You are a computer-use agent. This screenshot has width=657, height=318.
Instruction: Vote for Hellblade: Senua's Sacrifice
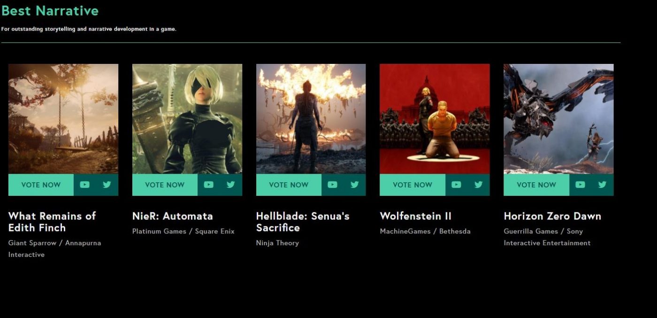coord(289,185)
